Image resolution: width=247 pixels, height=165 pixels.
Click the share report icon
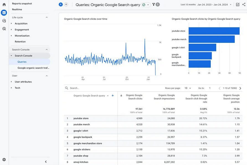coord(244,5)
